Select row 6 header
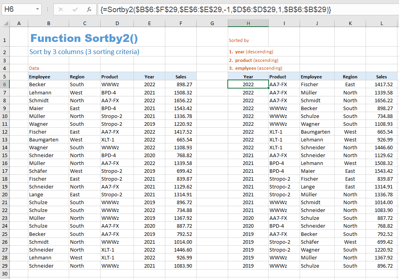399x279 pixels. click(5, 84)
